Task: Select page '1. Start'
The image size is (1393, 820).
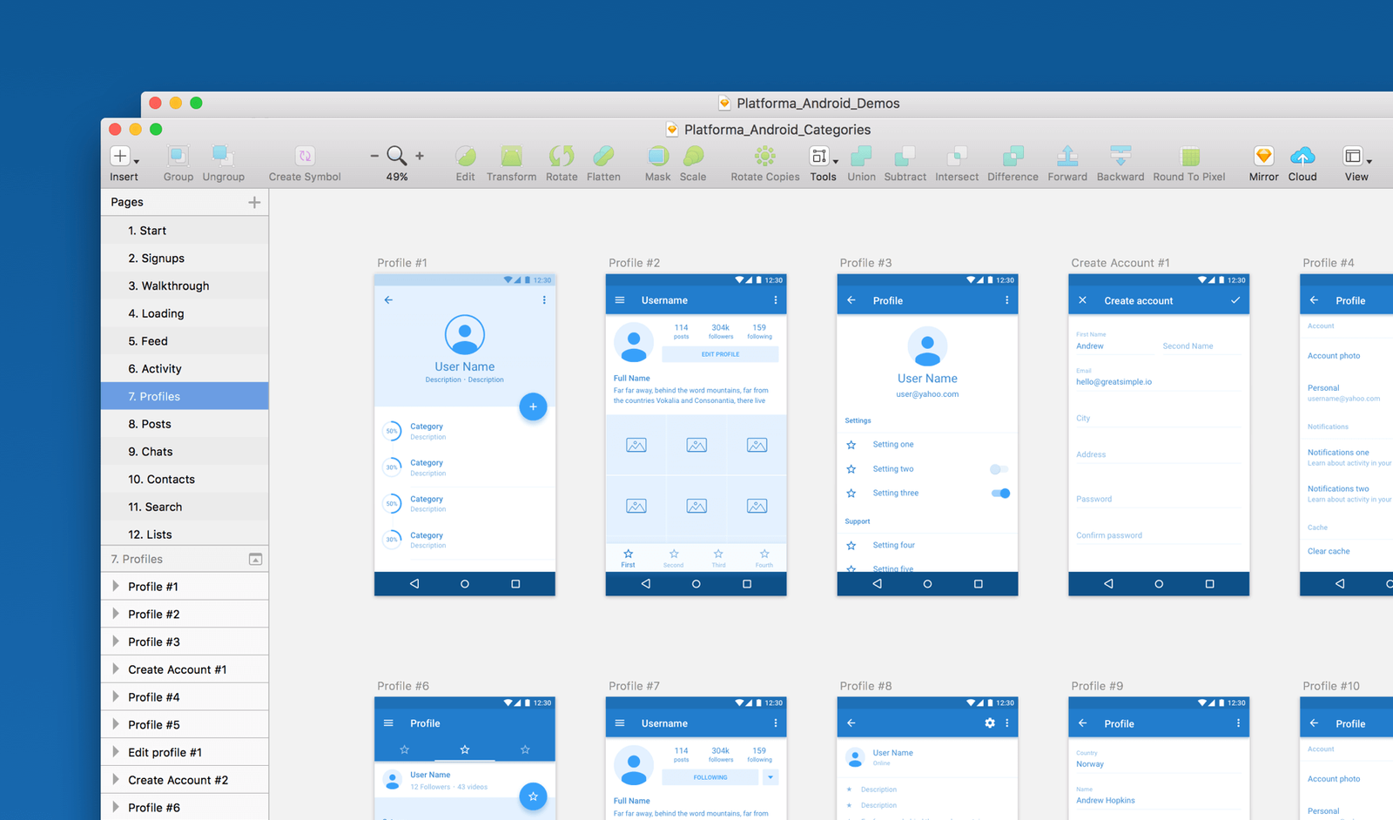Action: pos(185,231)
